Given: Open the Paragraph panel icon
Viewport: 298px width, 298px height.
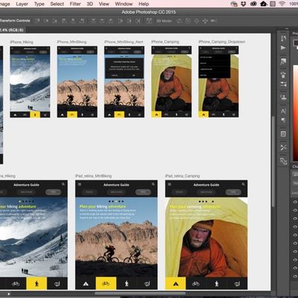Looking at the screenshot, I should pos(283,121).
